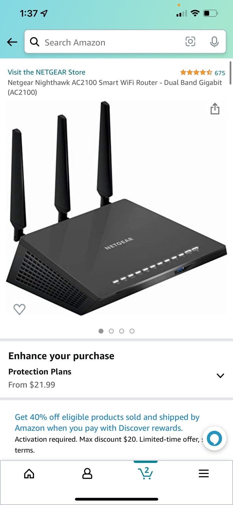Open the 675 ratings stars
Image resolution: width=233 pixels, height=505 pixels.
coord(202,73)
